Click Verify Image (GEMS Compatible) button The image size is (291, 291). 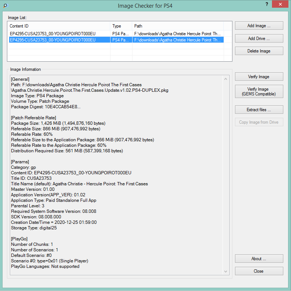pyautogui.click(x=259, y=91)
